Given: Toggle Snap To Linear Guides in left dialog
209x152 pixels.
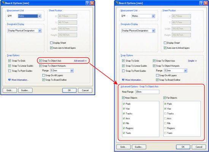Looking at the screenshot, I should (9, 66).
